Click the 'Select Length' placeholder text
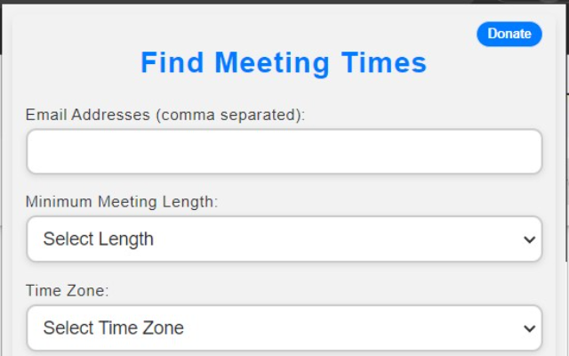This screenshot has width=569, height=356. click(98, 239)
